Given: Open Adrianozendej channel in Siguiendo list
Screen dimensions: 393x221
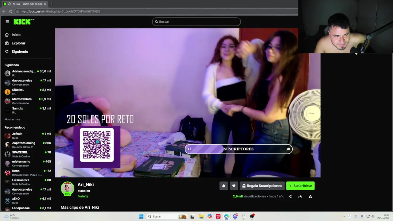Looking at the screenshot, I should 28,73.
